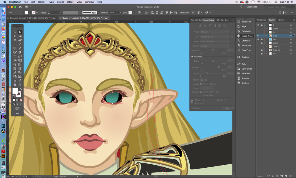296x178 pixels.
Task: Hide the Zelda layer via eye icon
Action: 258,36
